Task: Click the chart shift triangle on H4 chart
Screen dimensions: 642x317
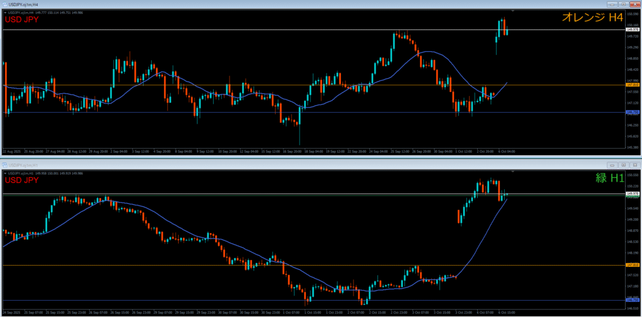Action: [x=513, y=11]
